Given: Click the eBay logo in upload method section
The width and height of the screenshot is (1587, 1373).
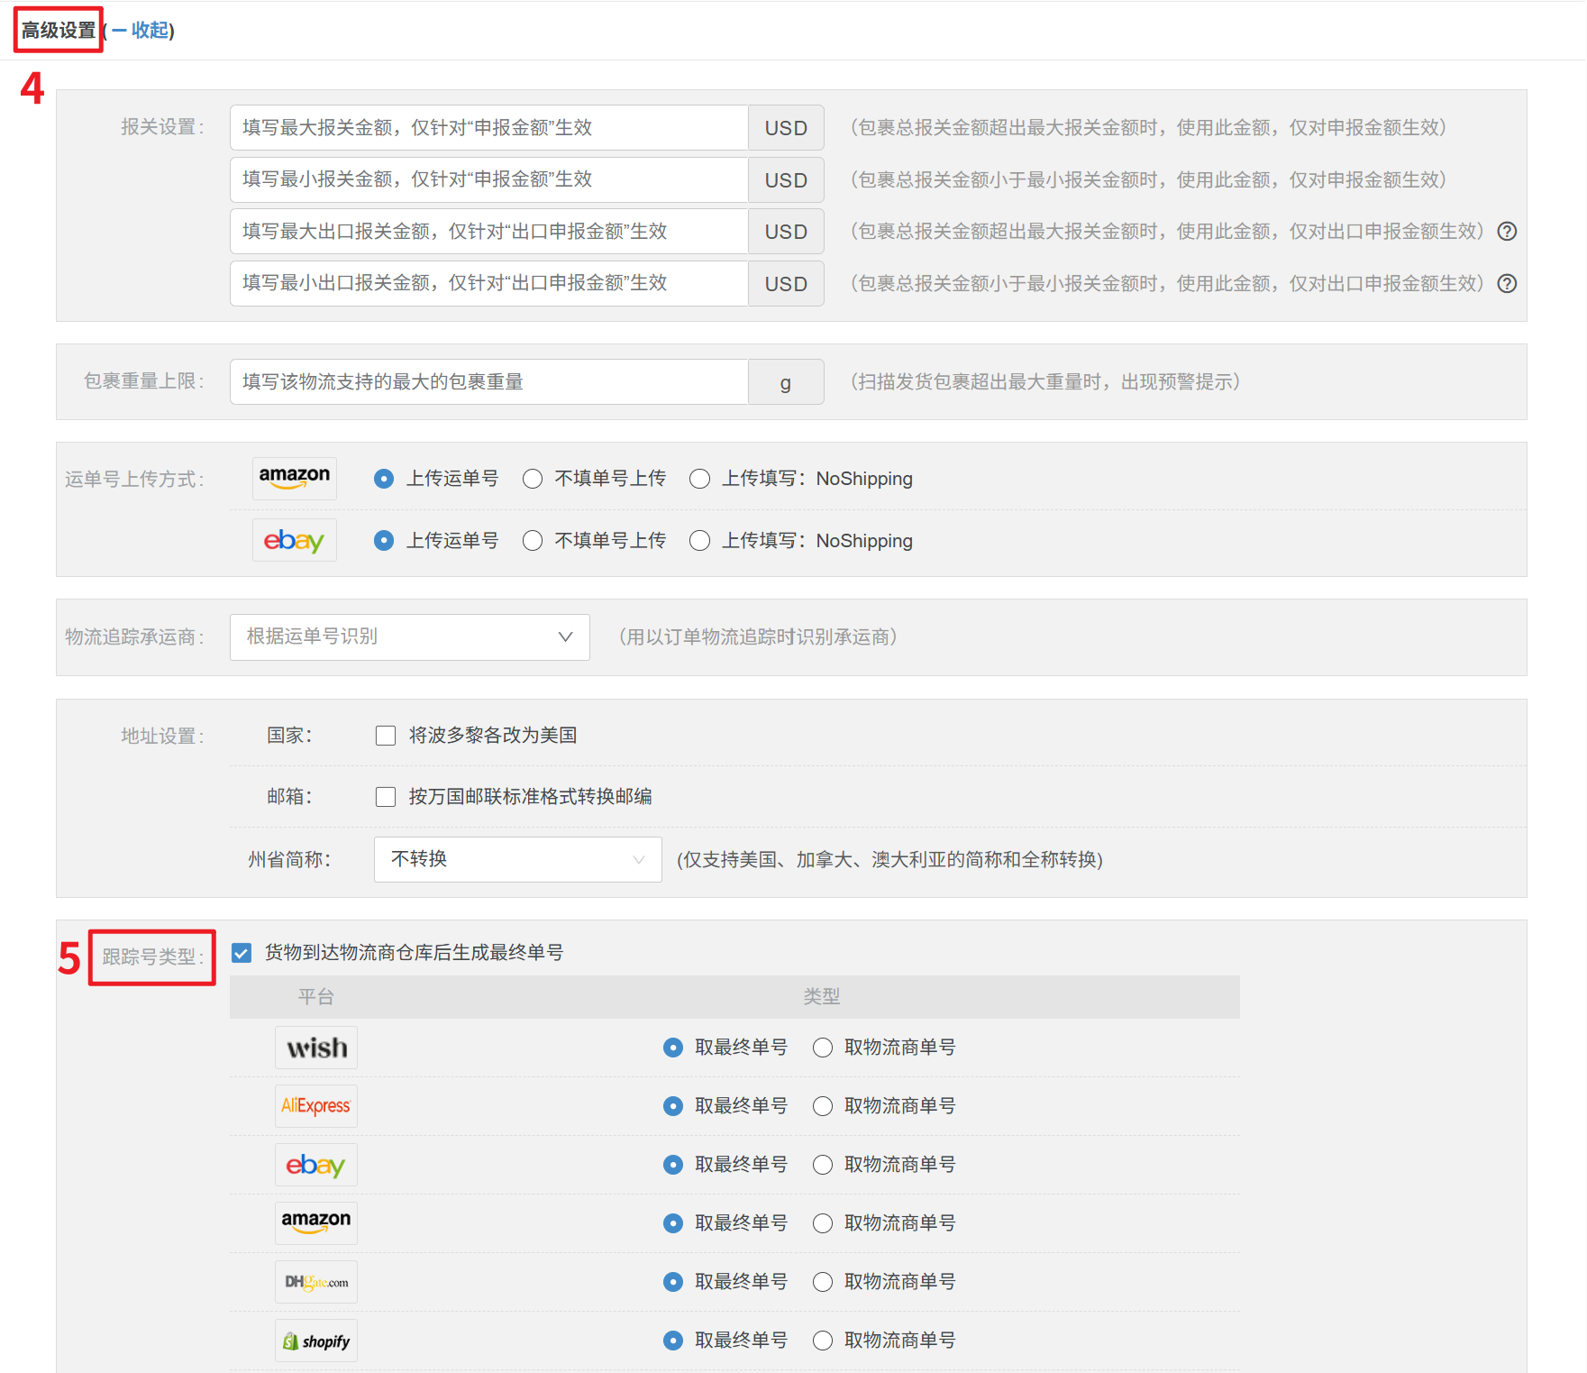Looking at the screenshot, I should 294,540.
